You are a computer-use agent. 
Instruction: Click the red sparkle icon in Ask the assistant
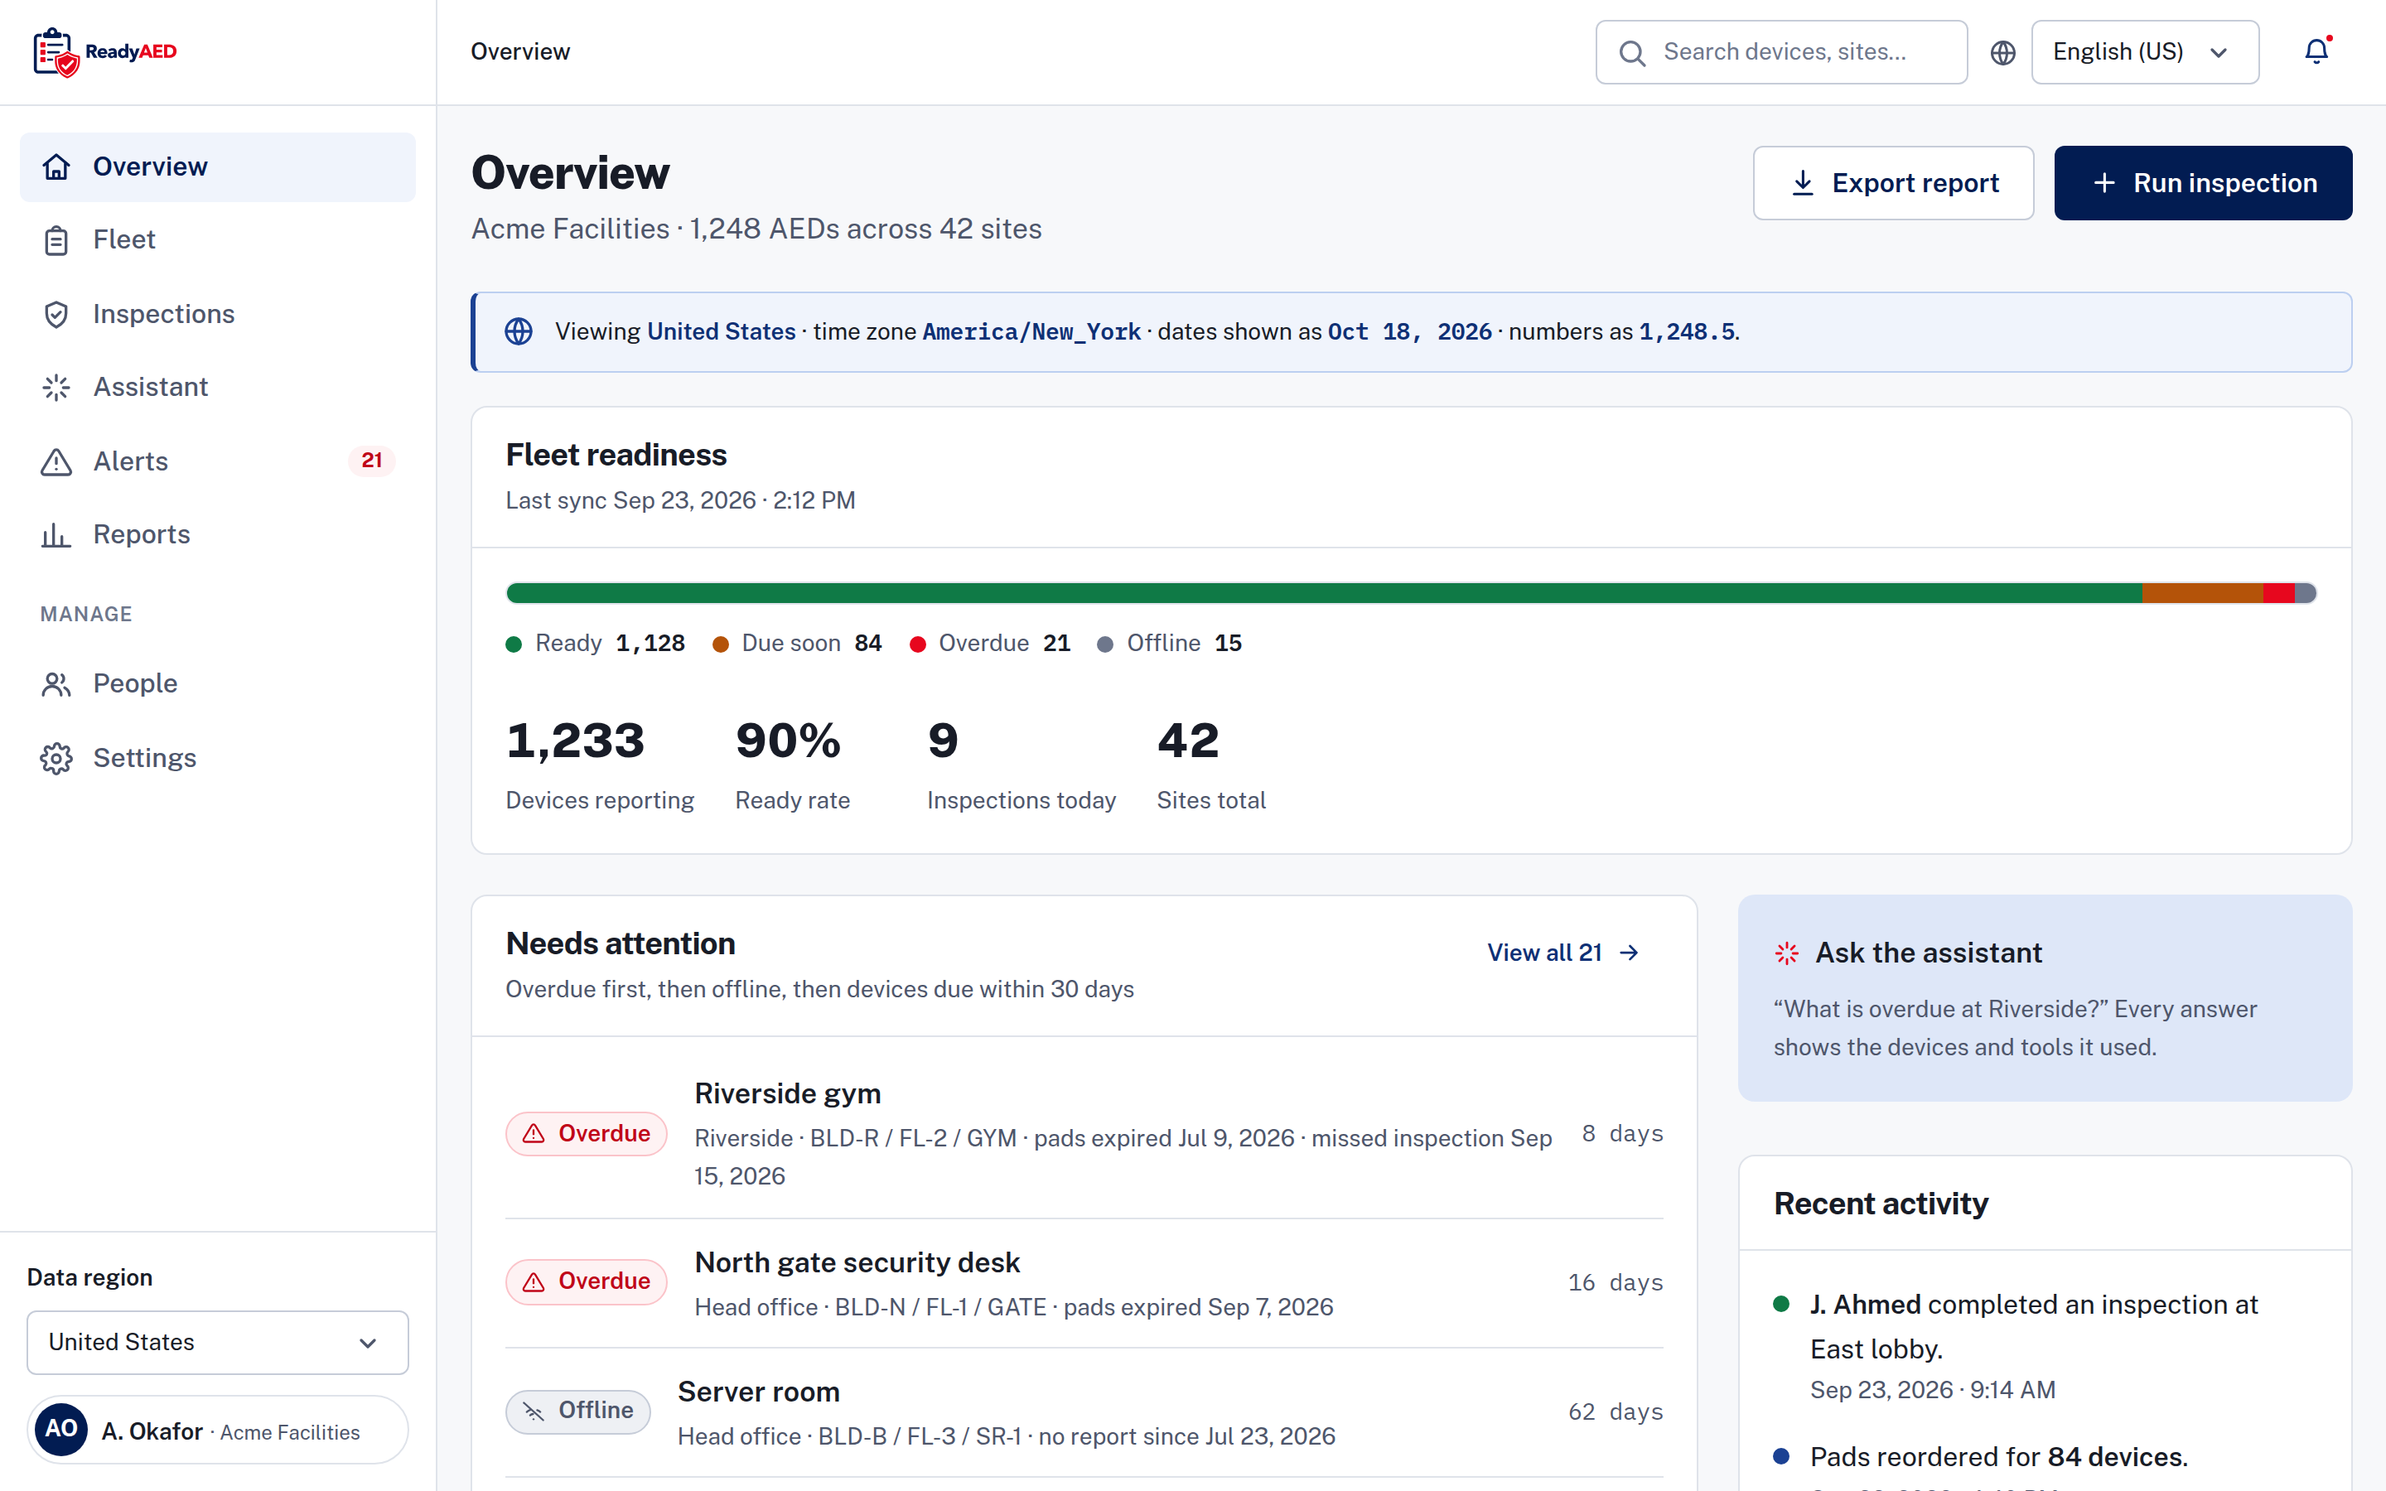(1786, 953)
